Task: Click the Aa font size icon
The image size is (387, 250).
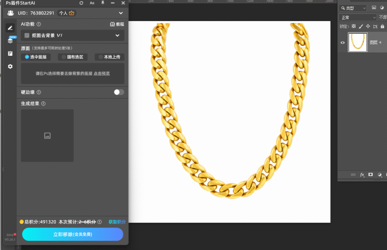Action: [x=92, y=3]
